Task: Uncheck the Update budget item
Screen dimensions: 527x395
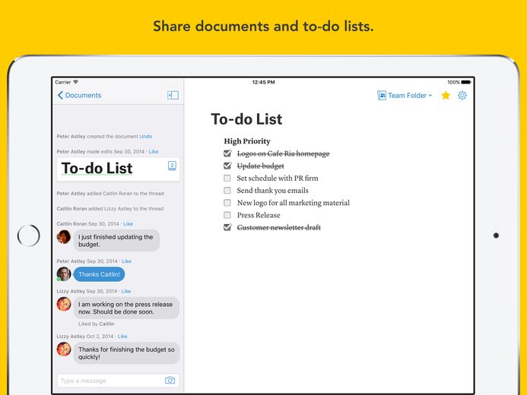Action: coord(227,166)
